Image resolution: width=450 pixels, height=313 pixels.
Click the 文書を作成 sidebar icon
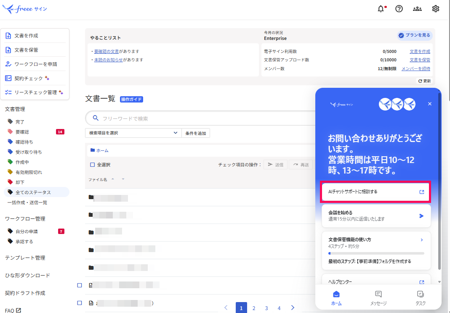[8, 36]
